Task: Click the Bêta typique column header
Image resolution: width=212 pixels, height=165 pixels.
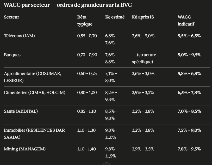Action: (x=85, y=21)
